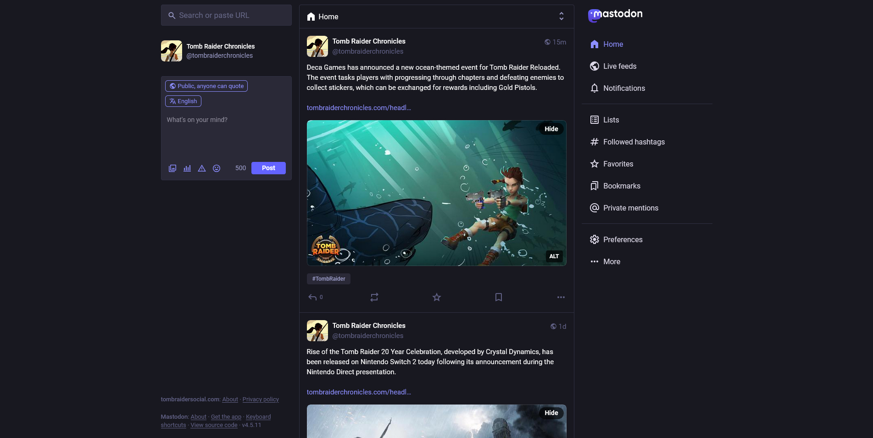Click the 'View source code' link
Image resolution: width=873 pixels, height=438 pixels.
tap(214, 425)
